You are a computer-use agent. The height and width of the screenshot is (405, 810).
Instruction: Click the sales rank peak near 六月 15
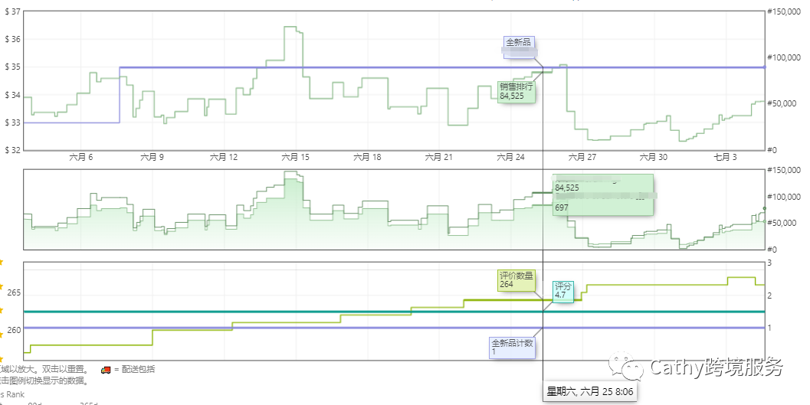[290, 28]
